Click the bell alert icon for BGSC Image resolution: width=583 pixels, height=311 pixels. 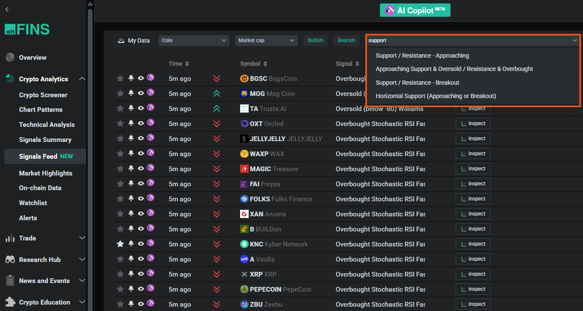point(131,78)
